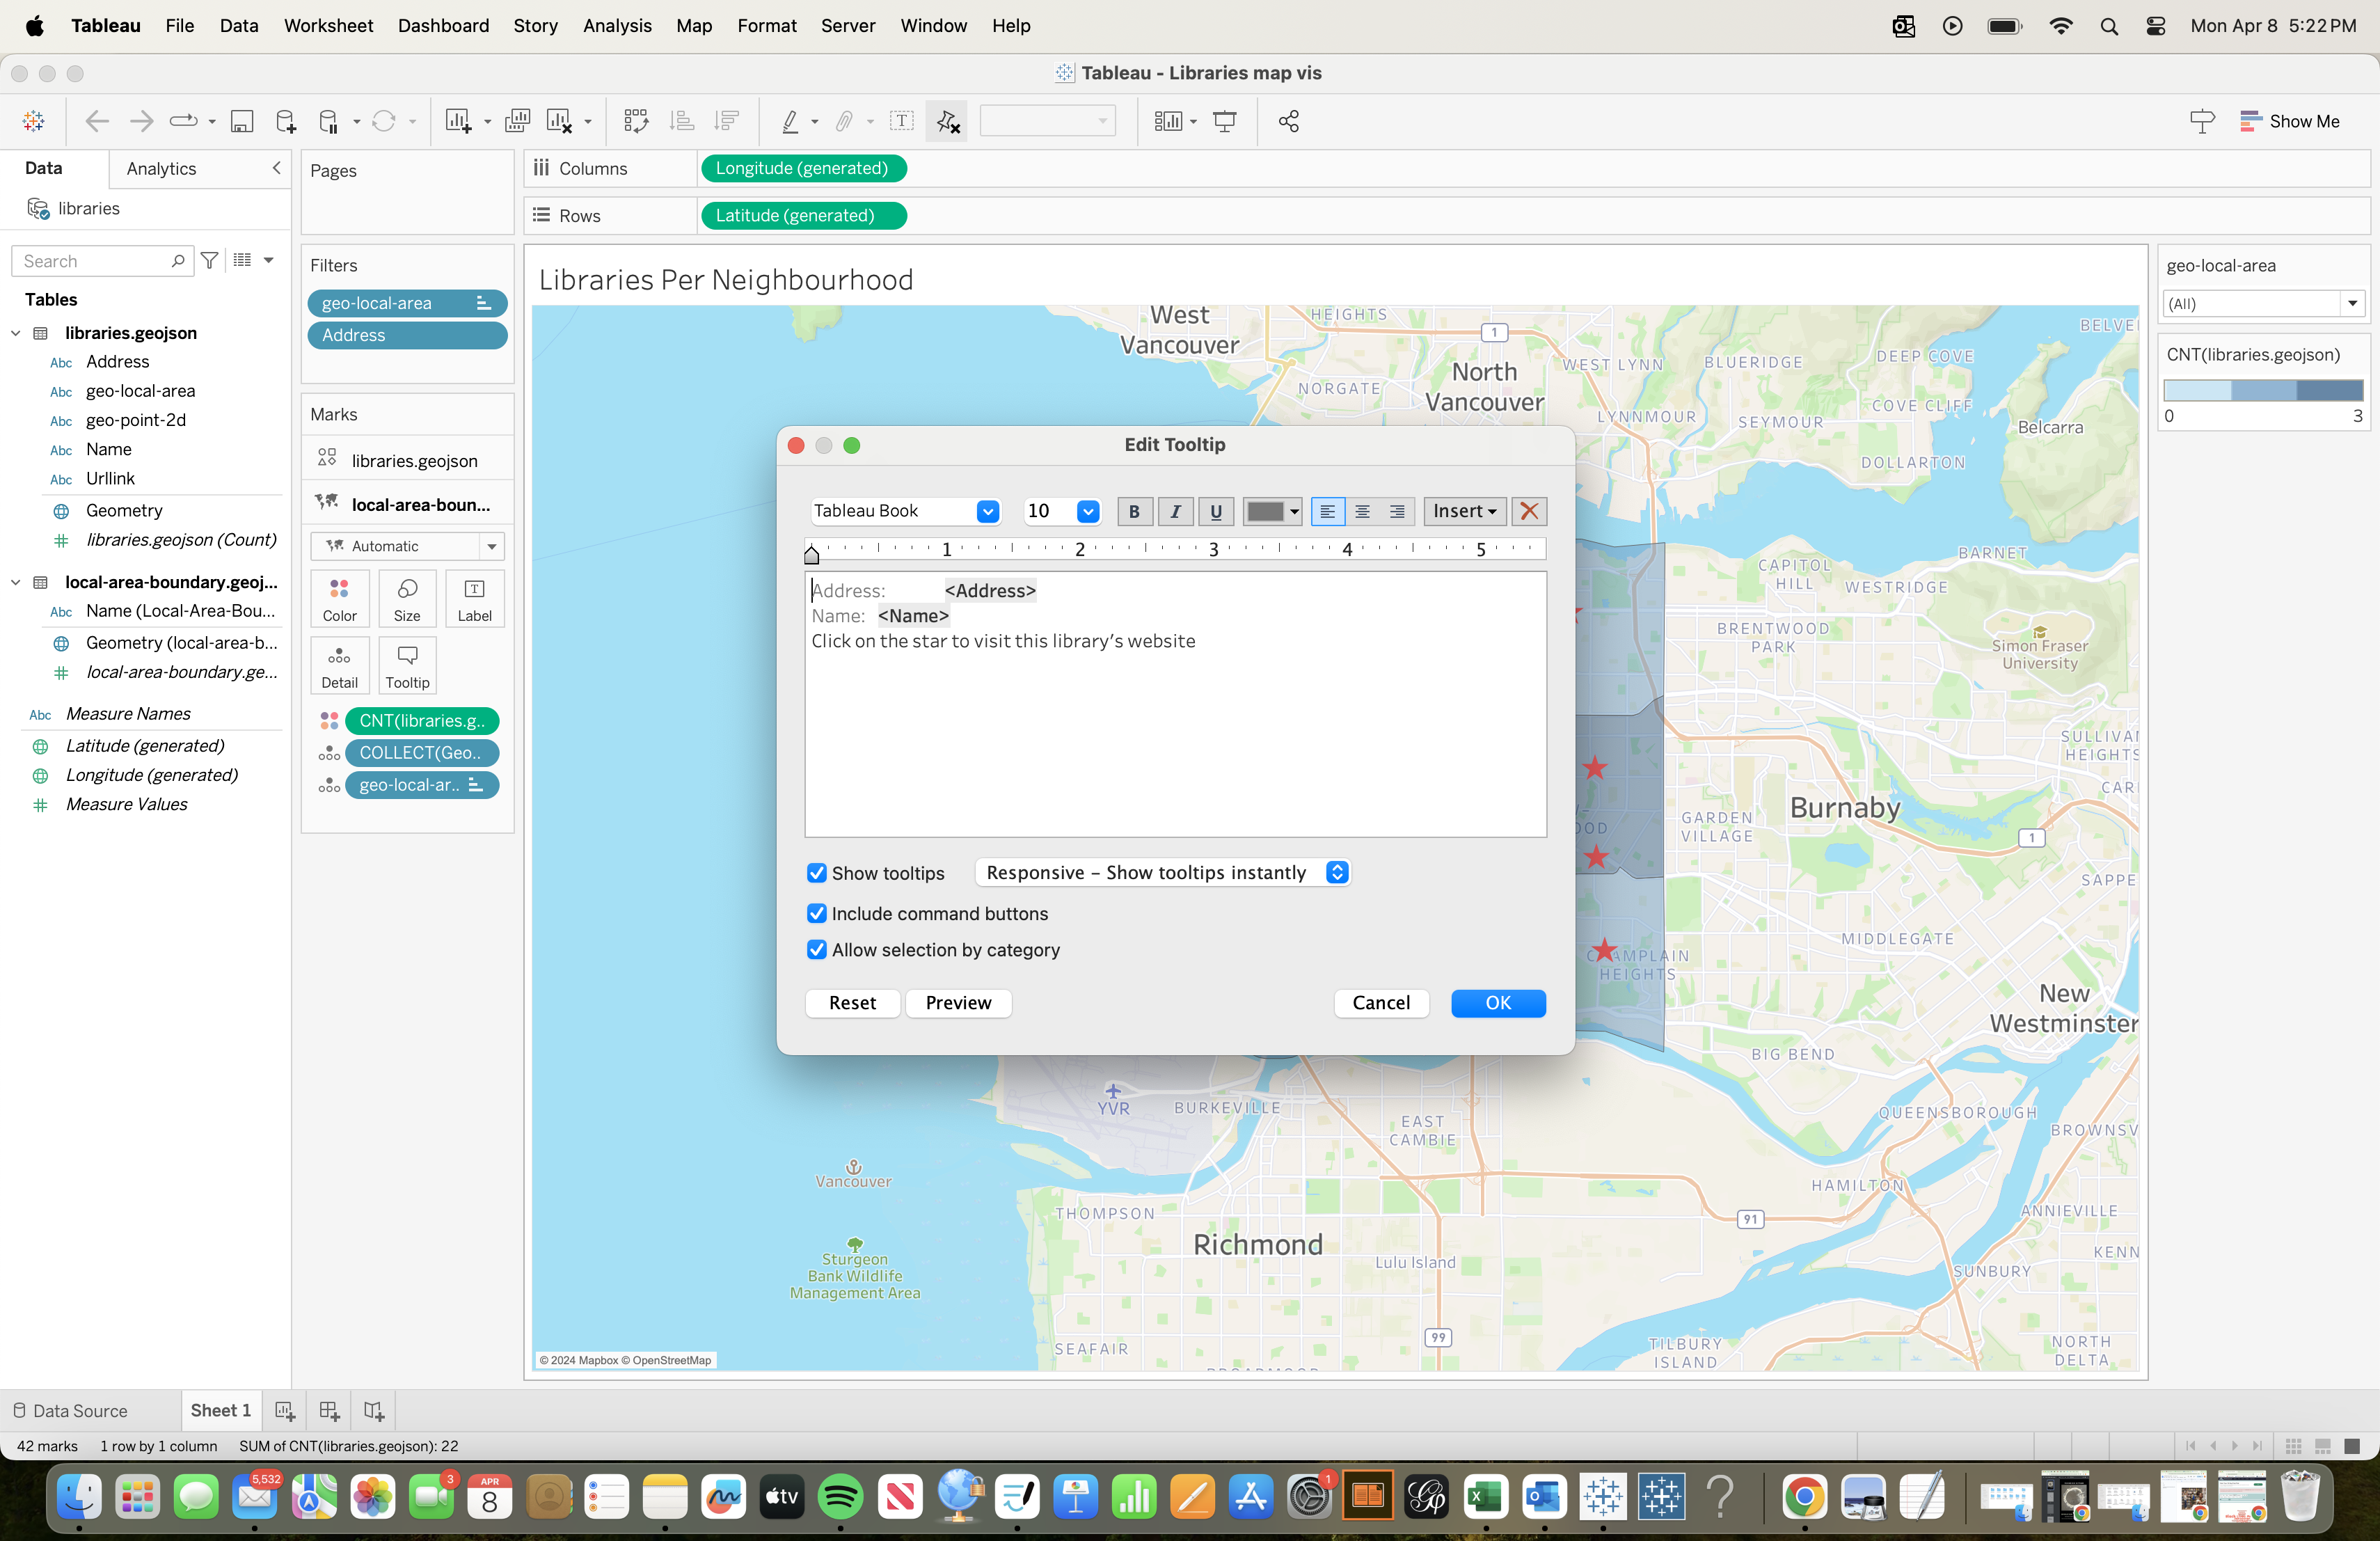Viewport: 2380px width, 1541px height.
Task: Open the Color marks card
Action: [339, 598]
